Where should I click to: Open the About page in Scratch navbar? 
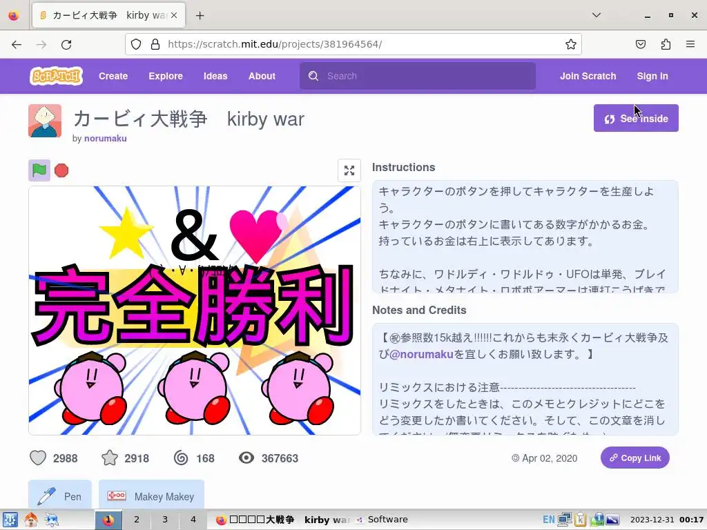click(x=262, y=76)
